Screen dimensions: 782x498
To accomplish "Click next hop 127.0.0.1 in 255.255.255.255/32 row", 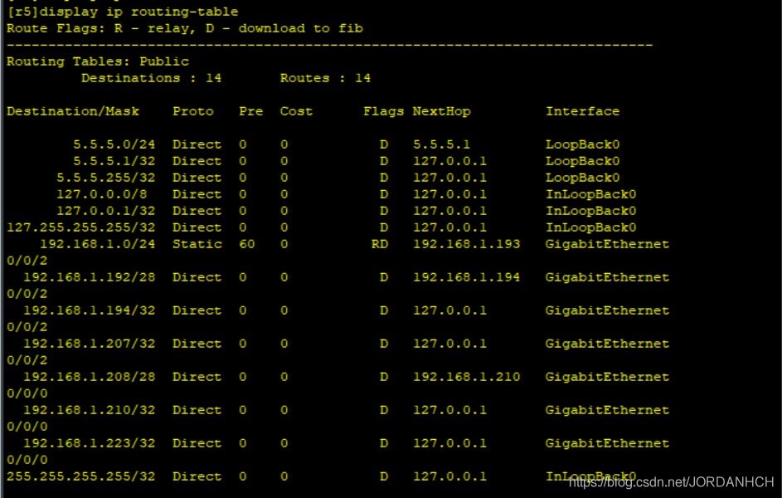I will click(449, 476).
